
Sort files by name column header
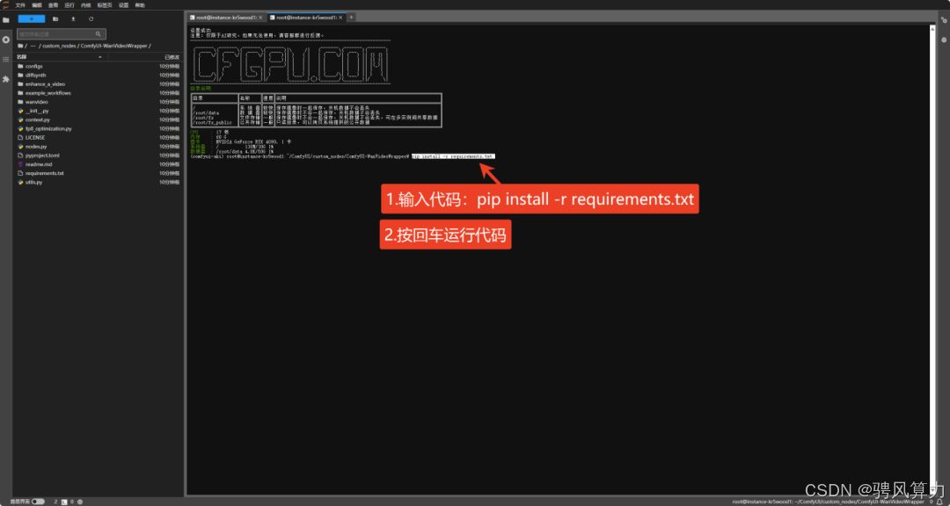coord(61,57)
